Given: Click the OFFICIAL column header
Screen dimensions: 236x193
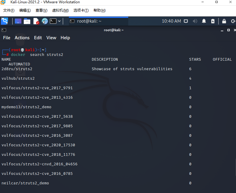Looking at the screenshot, I should (x=222, y=59).
